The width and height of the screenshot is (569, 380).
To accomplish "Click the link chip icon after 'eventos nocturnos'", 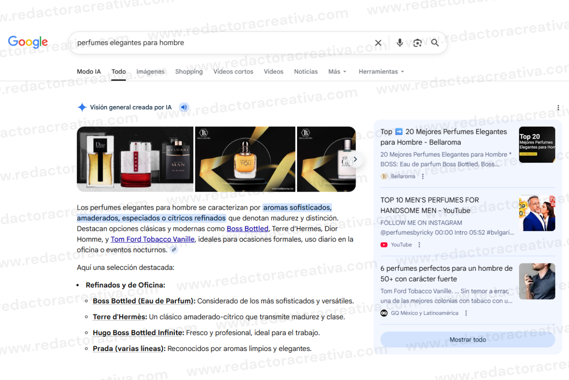I will [x=174, y=250].
